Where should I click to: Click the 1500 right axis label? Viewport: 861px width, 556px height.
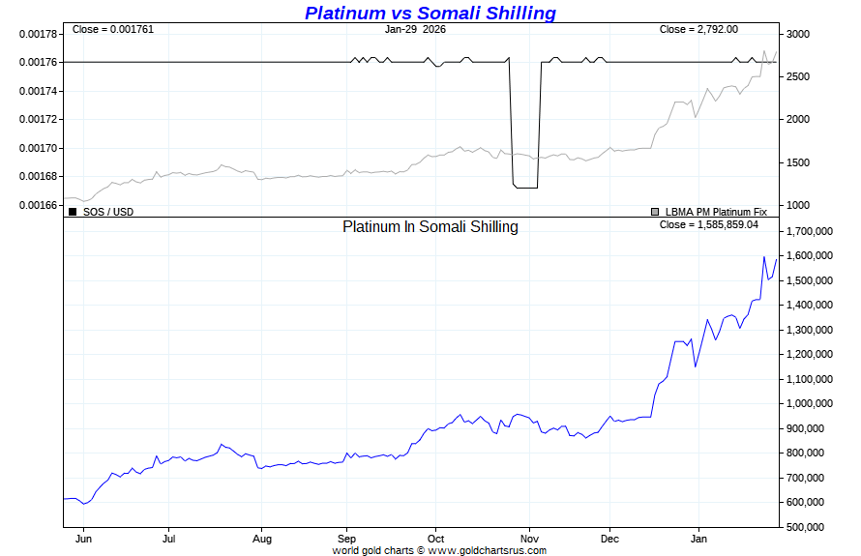[798, 163]
